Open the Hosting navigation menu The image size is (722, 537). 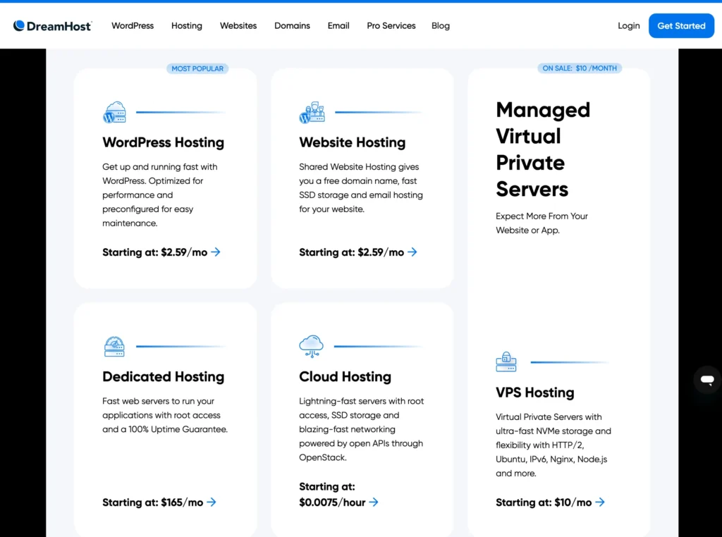pos(187,26)
